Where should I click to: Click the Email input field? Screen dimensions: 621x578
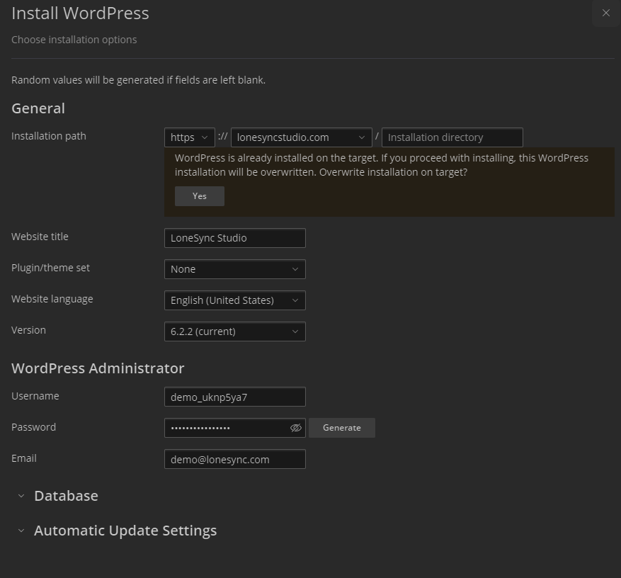234,459
